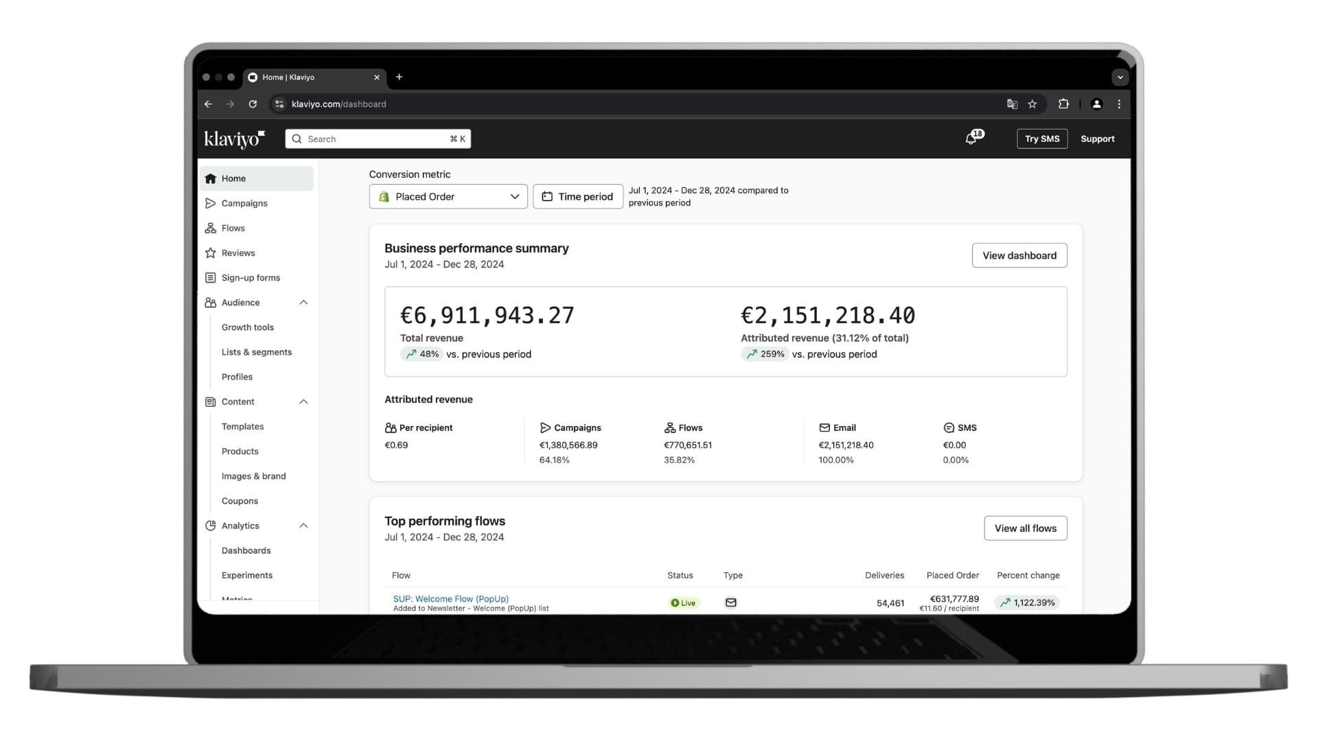Collapse the Content section chevron
The width and height of the screenshot is (1318, 741).
[303, 401]
